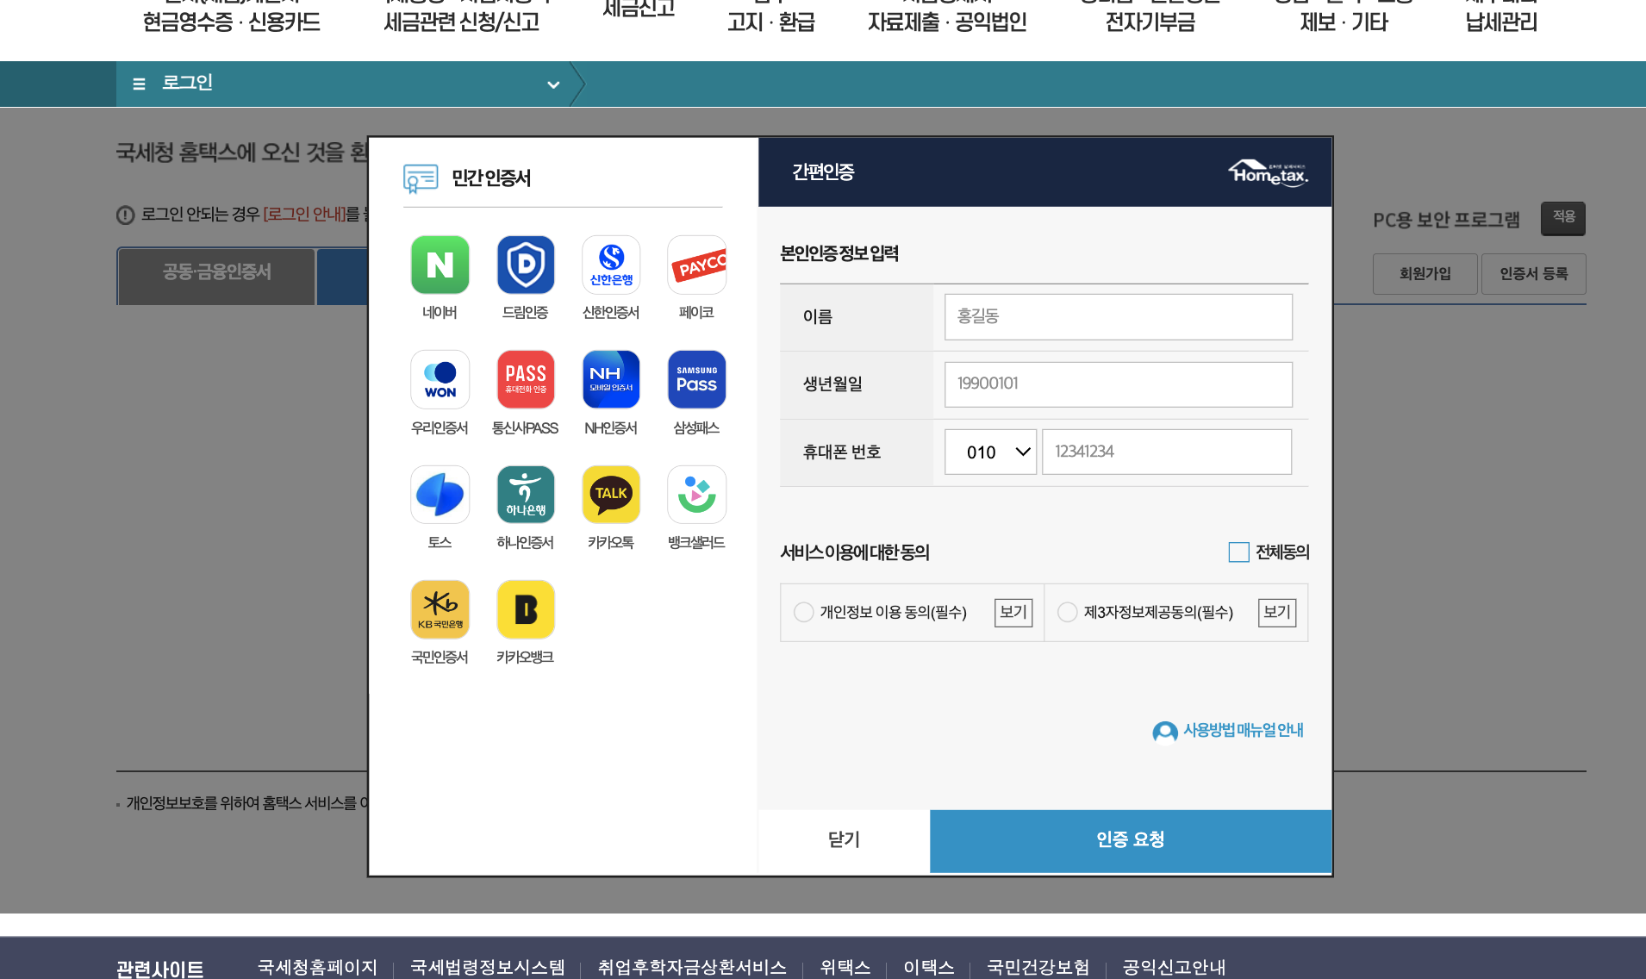The width and height of the screenshot is (1646, 979).
Task: Open 국세청홈페이지 footer link
Action: coord(317,968)
